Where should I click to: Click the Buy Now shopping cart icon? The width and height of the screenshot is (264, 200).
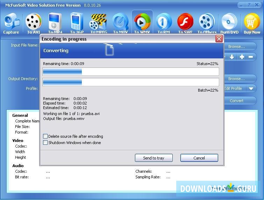[x=252, y=21]
